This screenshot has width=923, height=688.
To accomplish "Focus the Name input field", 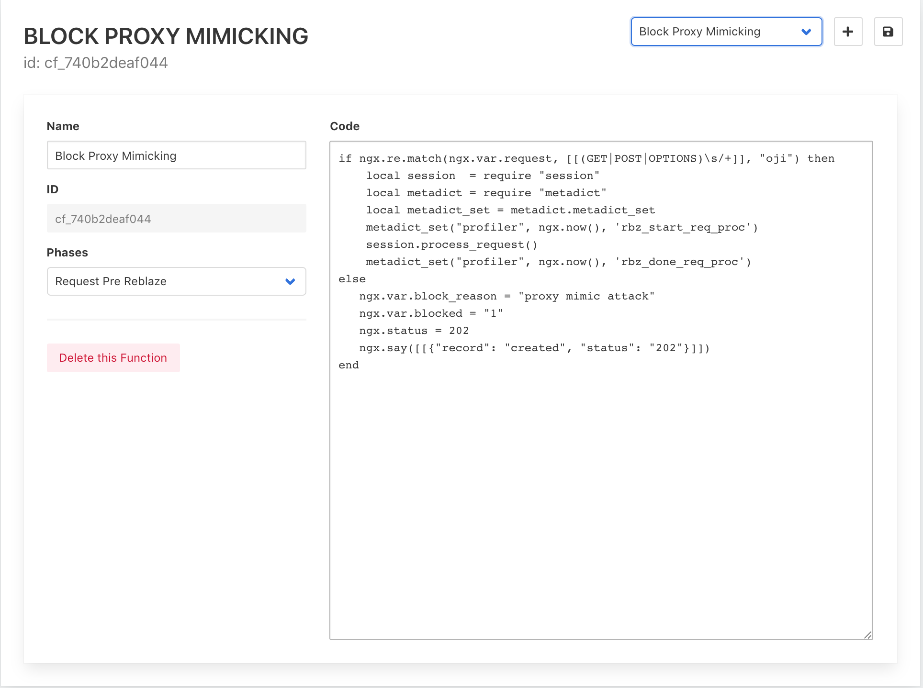I will pos(176,155).
